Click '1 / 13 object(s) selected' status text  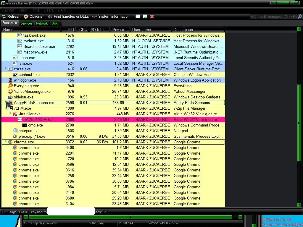point(41,223)
